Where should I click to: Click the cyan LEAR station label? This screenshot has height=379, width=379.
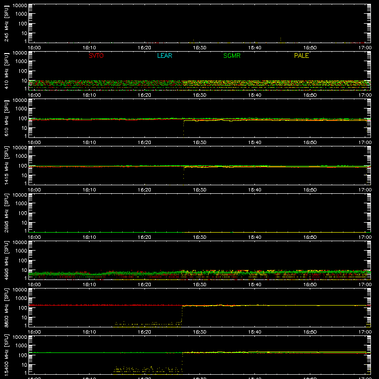click(164, 55)
